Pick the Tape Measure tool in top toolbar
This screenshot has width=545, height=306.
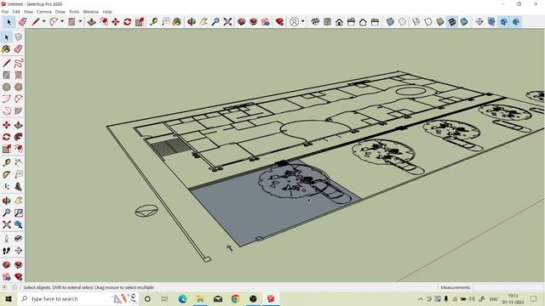coord(153,22)
